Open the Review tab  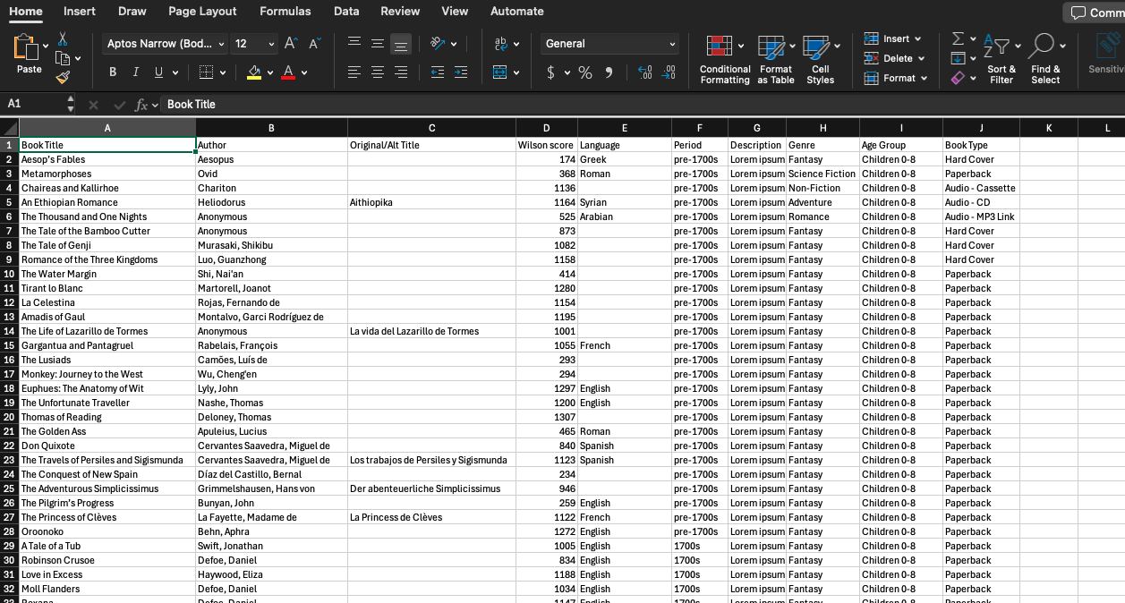[400, 12]
